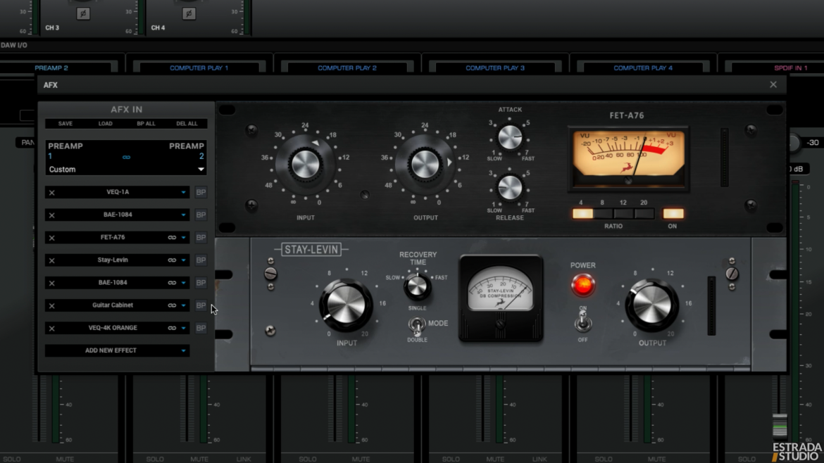This screenshot has width=824, height=463.
Task: Click the FET-A76 VU meter
Action: pyautogui.click(x=628, y=158)
